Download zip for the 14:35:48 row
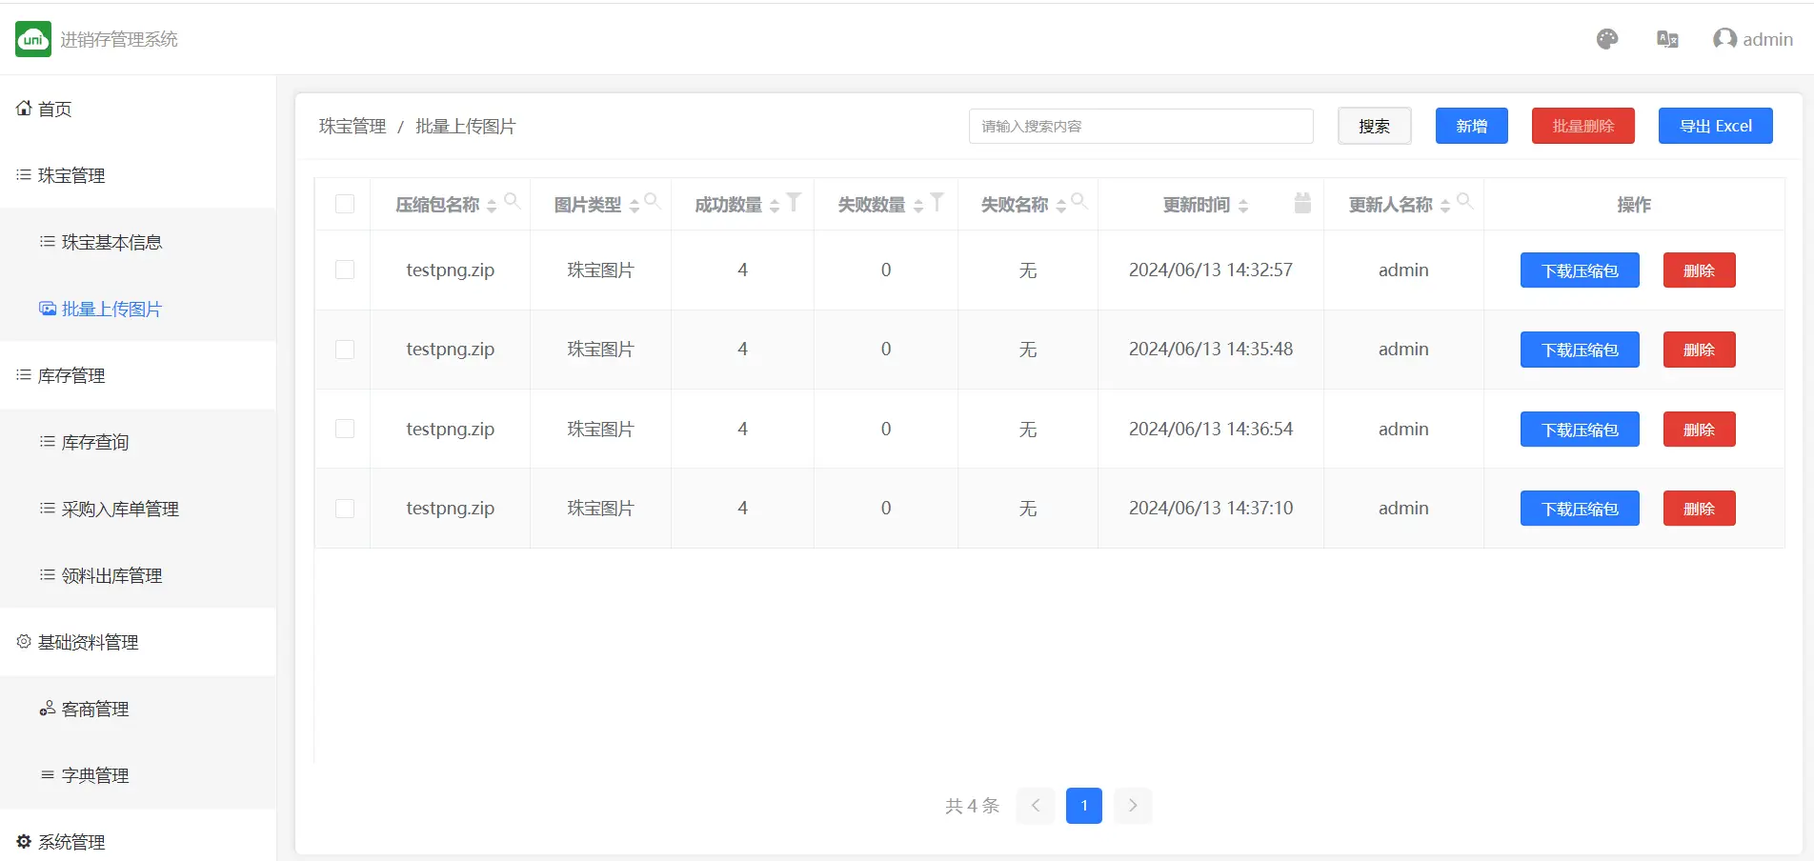 click(x=1580, y=350)
